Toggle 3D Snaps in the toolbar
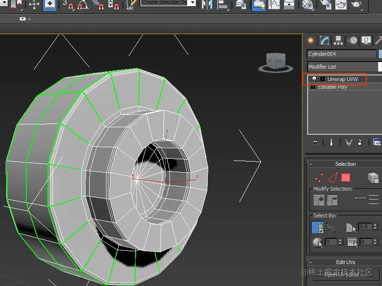This screenshot has height=286, width=382. tap(68, 5)
